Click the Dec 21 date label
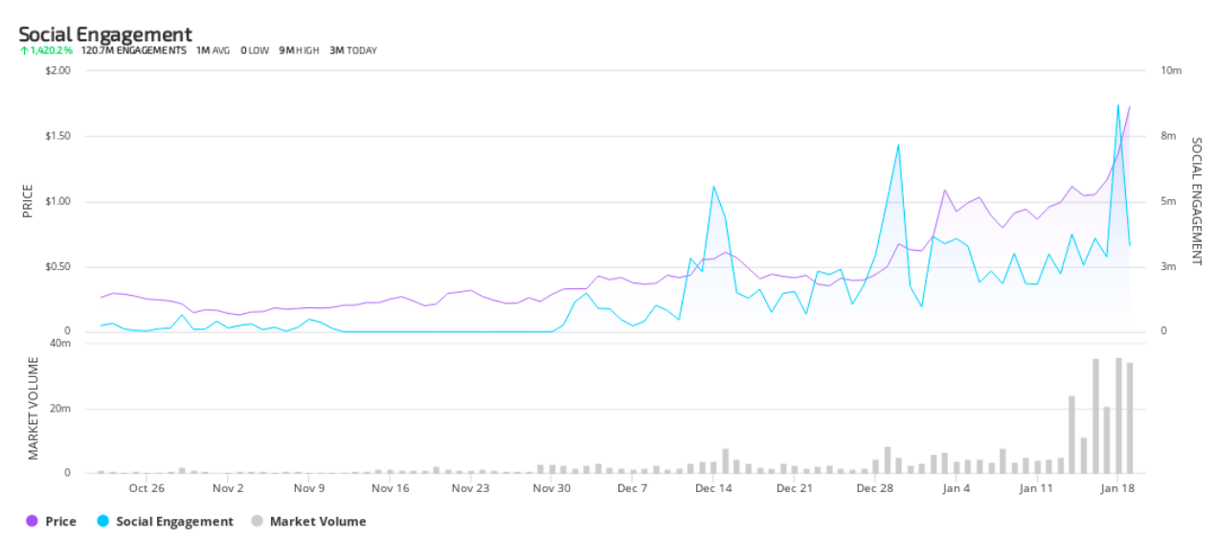1216x539 pixels. pyautogui.click(x=795, y=488)
